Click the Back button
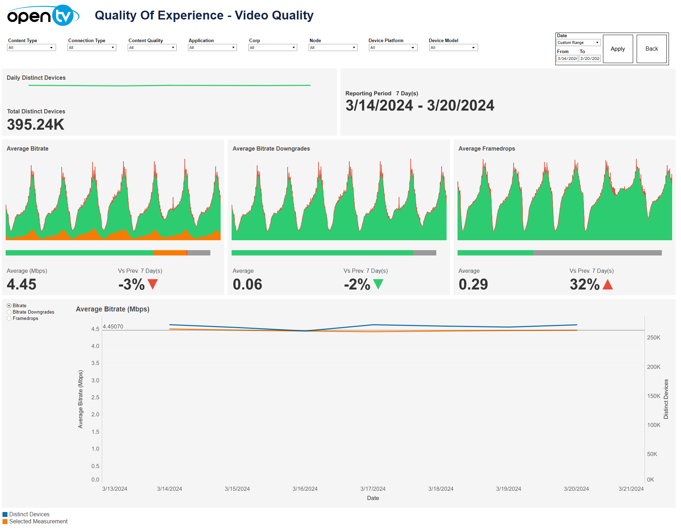This screenshot has height=529, width=681. pos(652,49)
